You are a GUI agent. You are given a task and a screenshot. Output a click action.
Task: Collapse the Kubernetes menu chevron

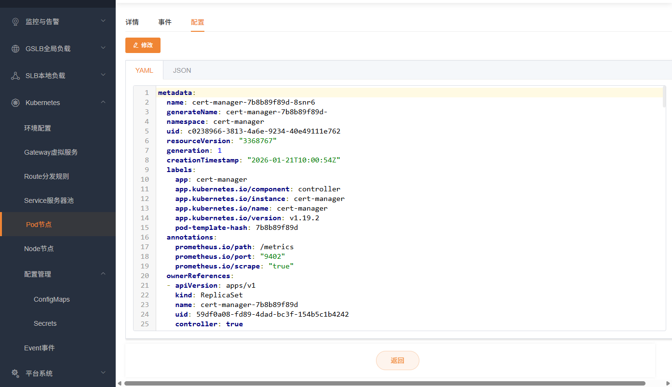pos(103,102)
